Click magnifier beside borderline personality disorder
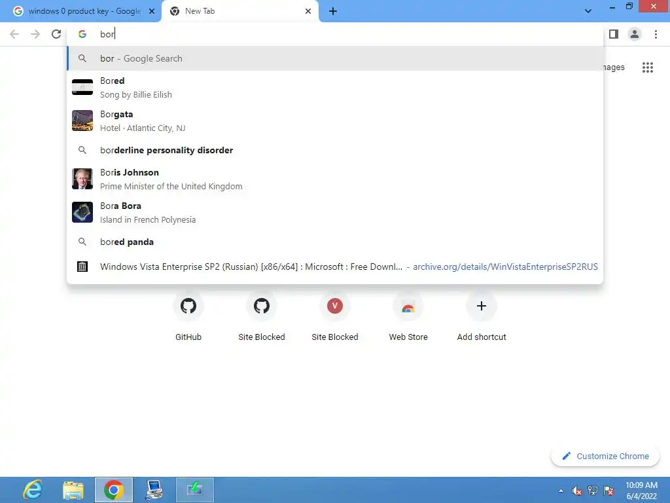The height and width of the screenshot is (503, 670). (82, 150)
